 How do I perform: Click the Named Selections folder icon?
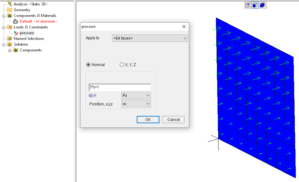tap(10, 39)
